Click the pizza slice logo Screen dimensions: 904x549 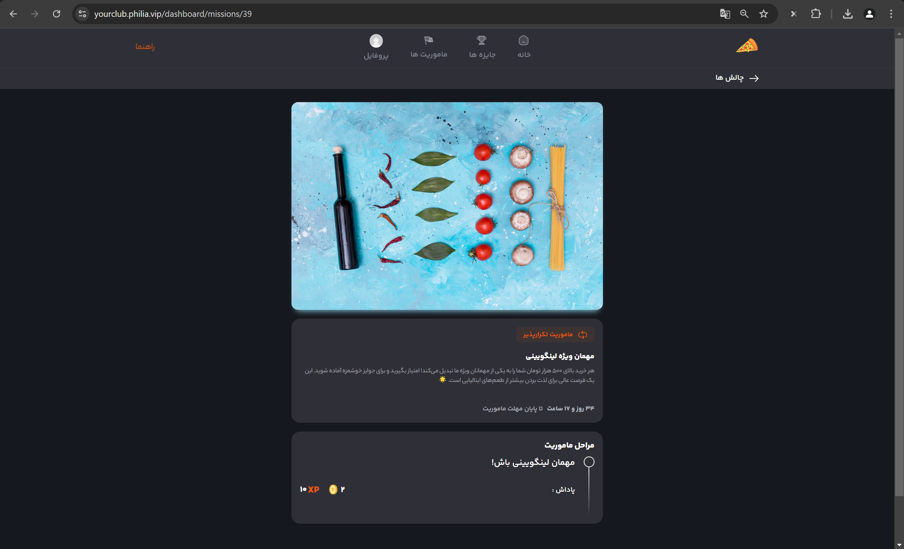[x=747, y=46]
